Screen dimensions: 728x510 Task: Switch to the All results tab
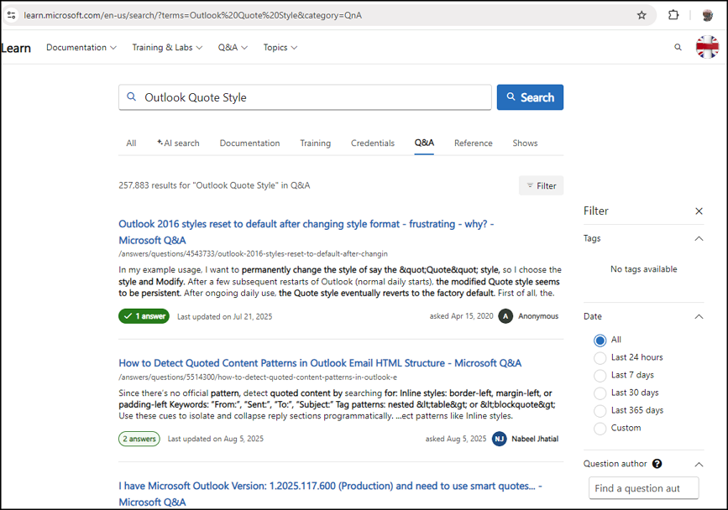131,143
